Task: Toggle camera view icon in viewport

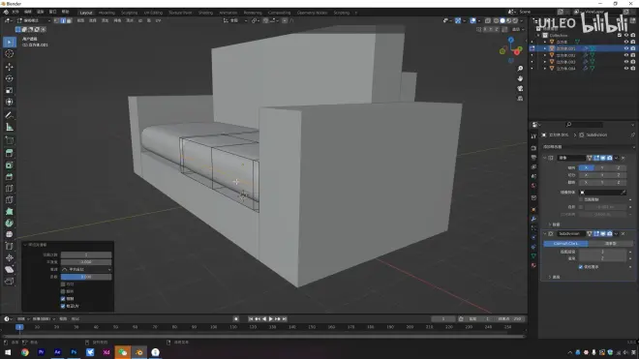Action: (x=520, y=88)
